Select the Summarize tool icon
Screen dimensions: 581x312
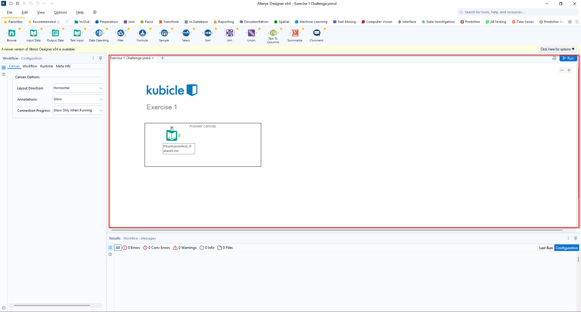(x=295, y=33)
